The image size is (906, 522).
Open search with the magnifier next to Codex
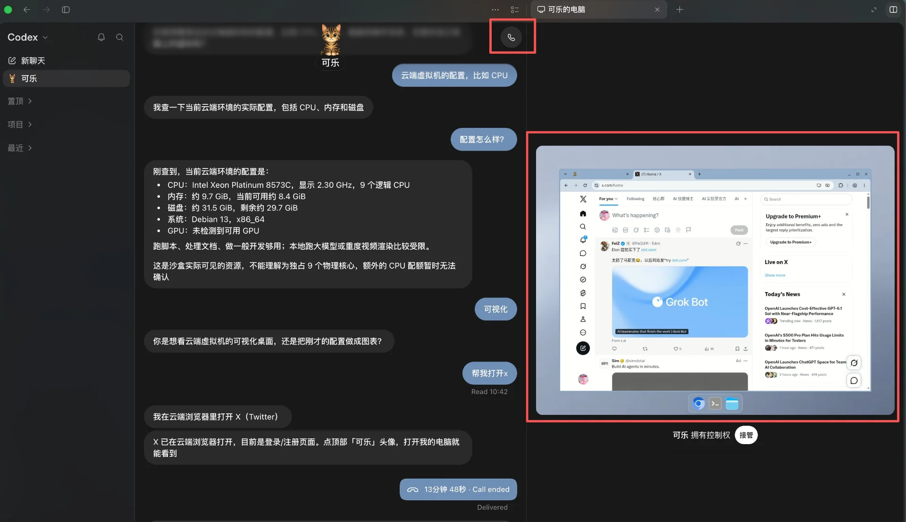tap(120, 37)
